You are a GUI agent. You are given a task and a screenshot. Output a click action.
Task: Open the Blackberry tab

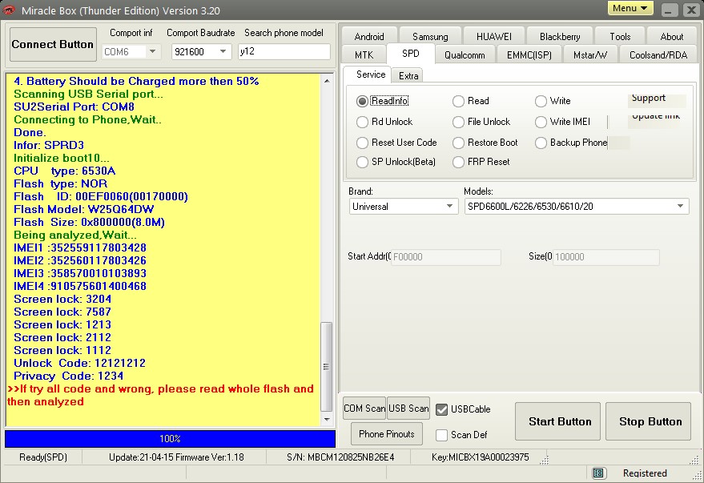click(x=560, y=36)
